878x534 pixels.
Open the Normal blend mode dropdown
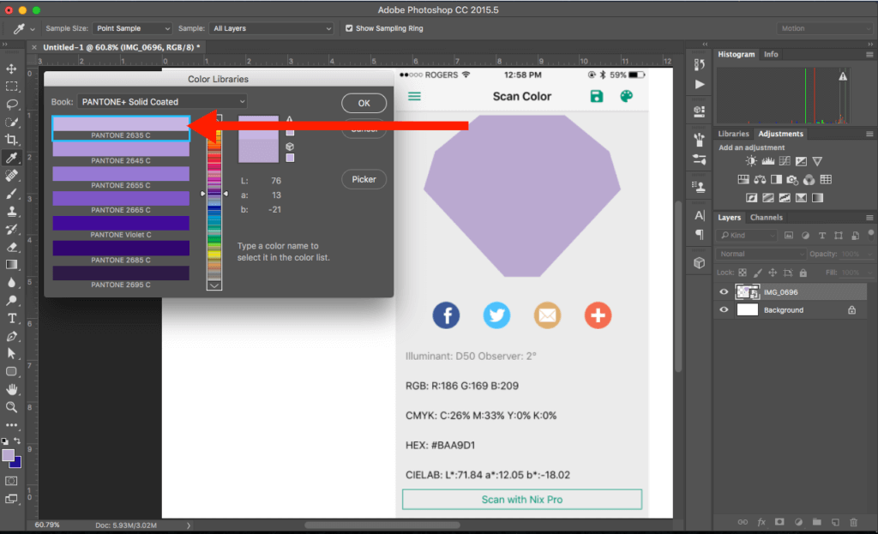[761, 254]
